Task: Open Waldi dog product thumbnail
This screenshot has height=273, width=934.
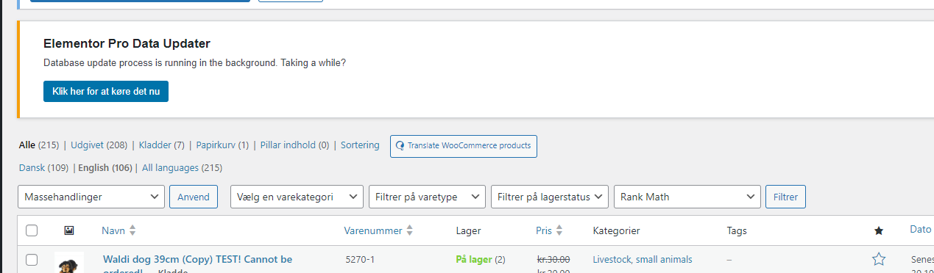Action: (x=69, y=263)
